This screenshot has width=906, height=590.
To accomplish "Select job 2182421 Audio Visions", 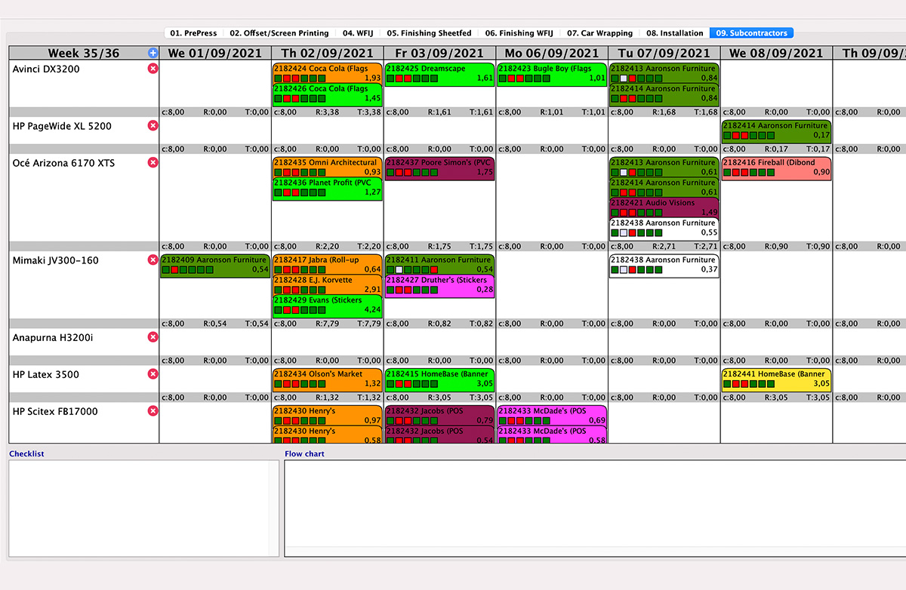I will 664,208.
